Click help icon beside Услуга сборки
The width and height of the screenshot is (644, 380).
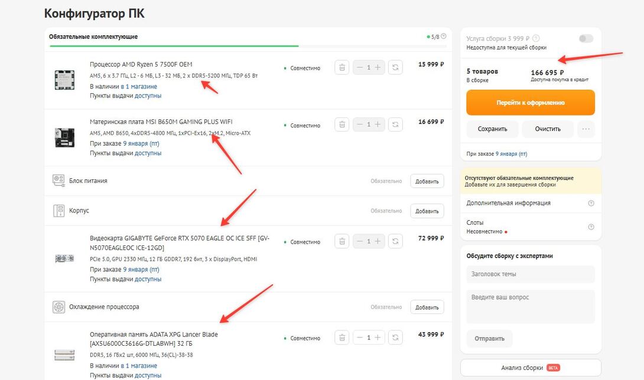coord(536,38)
